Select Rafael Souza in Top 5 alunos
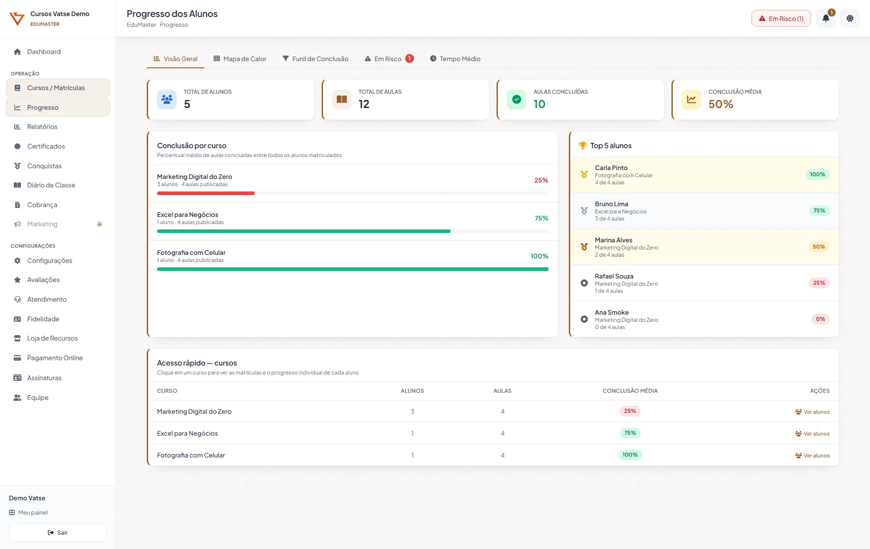The image size is (870, 549). click(x=704, y=283)
